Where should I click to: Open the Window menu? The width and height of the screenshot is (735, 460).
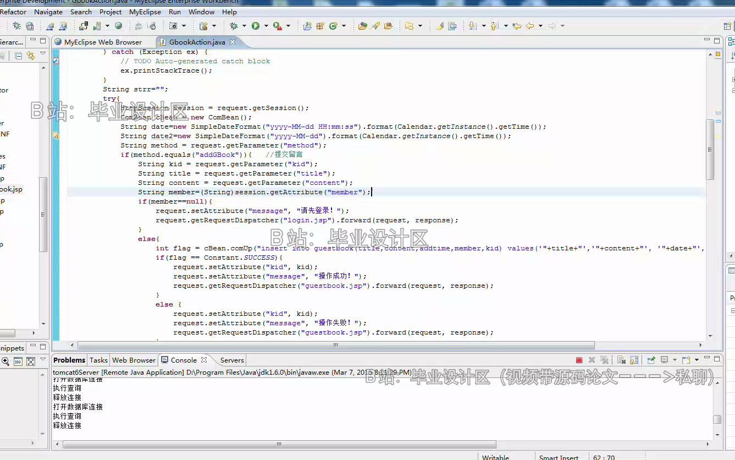point(202,12)
